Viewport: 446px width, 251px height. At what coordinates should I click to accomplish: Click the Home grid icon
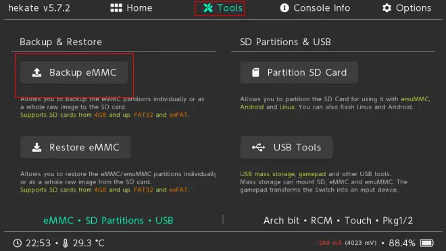(x=116, y=8)
